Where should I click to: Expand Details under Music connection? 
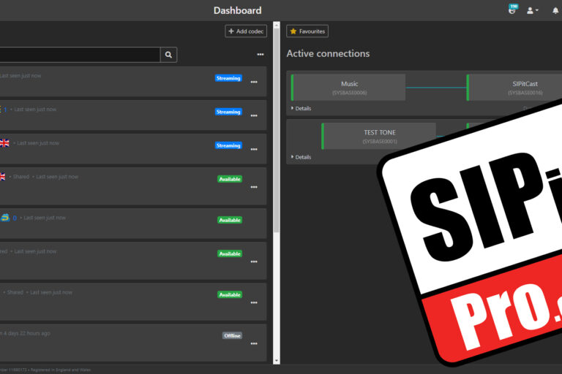click(301, 108)
